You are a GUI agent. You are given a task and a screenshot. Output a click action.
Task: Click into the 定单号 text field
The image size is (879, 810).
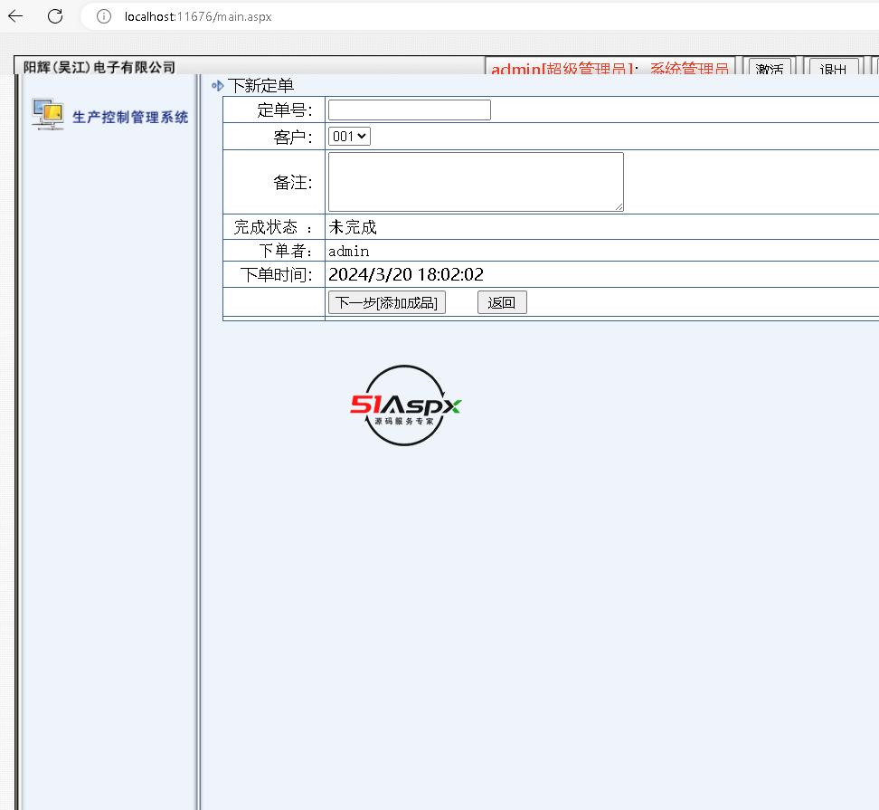[410, 110]
